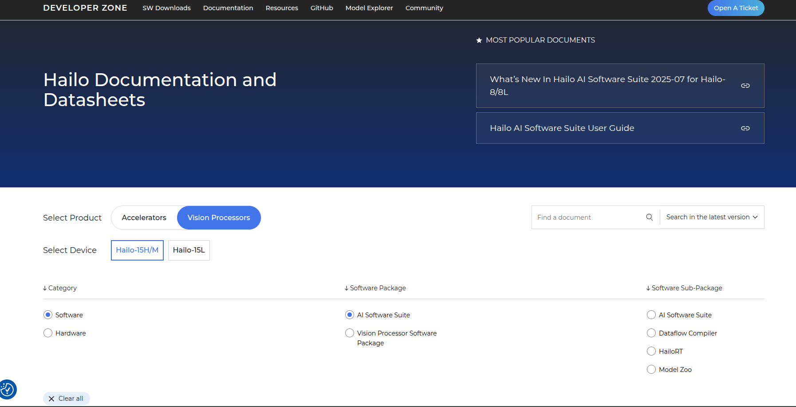The image size is (796, 407).
Task: Open the Documentation menu
Action: (228, 8)
